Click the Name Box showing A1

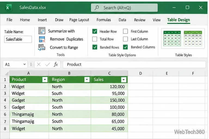(x=15, y=65)
